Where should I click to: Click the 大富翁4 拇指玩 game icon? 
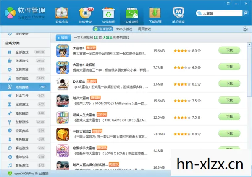[x=63, y=51]
